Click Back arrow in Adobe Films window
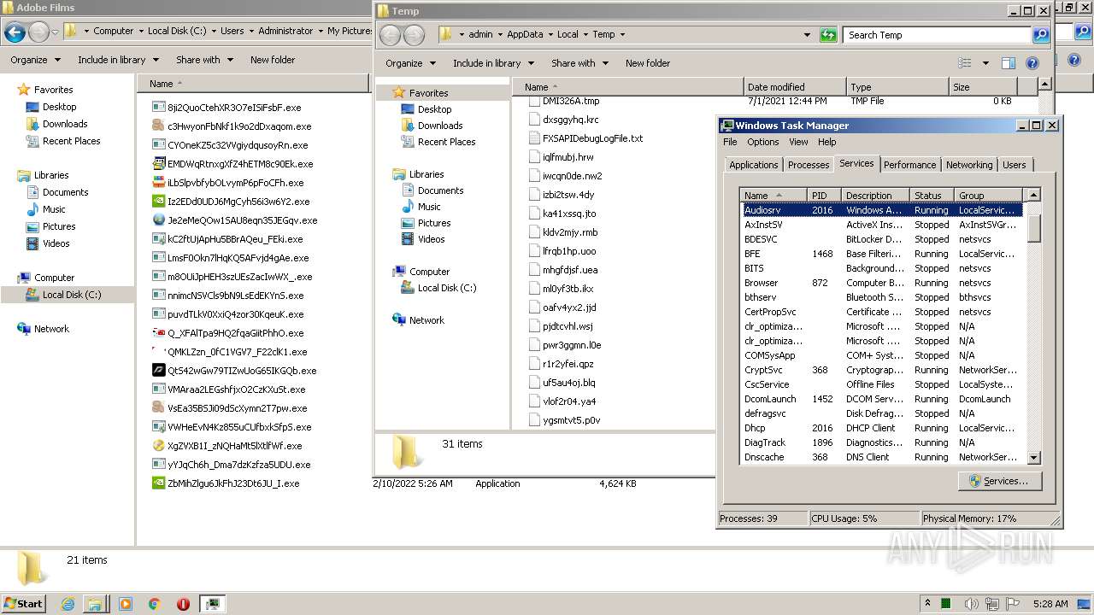Screen dimensions: 1094x615 15,32
